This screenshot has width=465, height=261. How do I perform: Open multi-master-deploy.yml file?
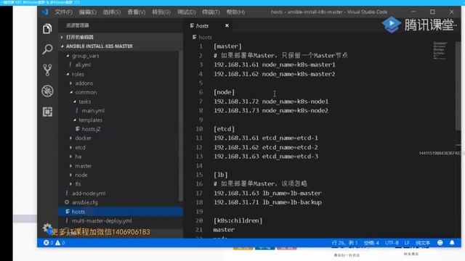pos(102,220)
